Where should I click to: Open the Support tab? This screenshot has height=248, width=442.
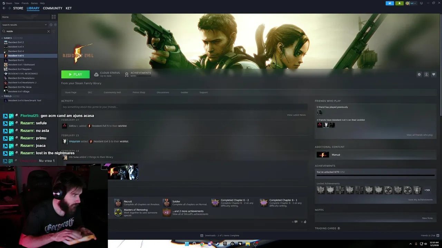204,92
